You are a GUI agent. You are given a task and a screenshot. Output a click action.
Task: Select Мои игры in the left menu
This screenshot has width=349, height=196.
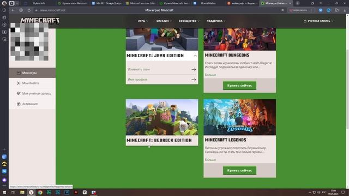32,72
